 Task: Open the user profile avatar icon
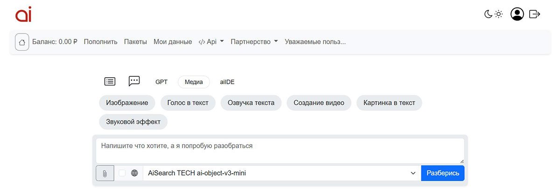click(517, 14)
